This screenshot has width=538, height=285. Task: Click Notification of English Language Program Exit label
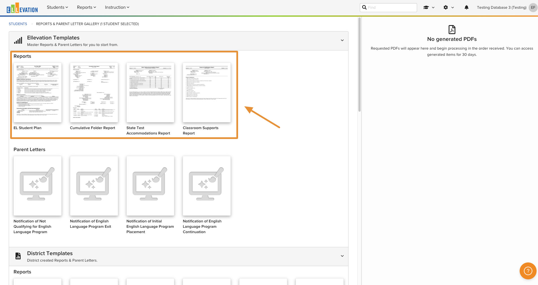point(91,224)
